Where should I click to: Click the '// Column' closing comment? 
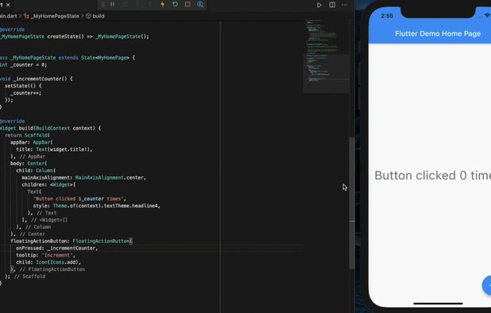pos(38,227)
